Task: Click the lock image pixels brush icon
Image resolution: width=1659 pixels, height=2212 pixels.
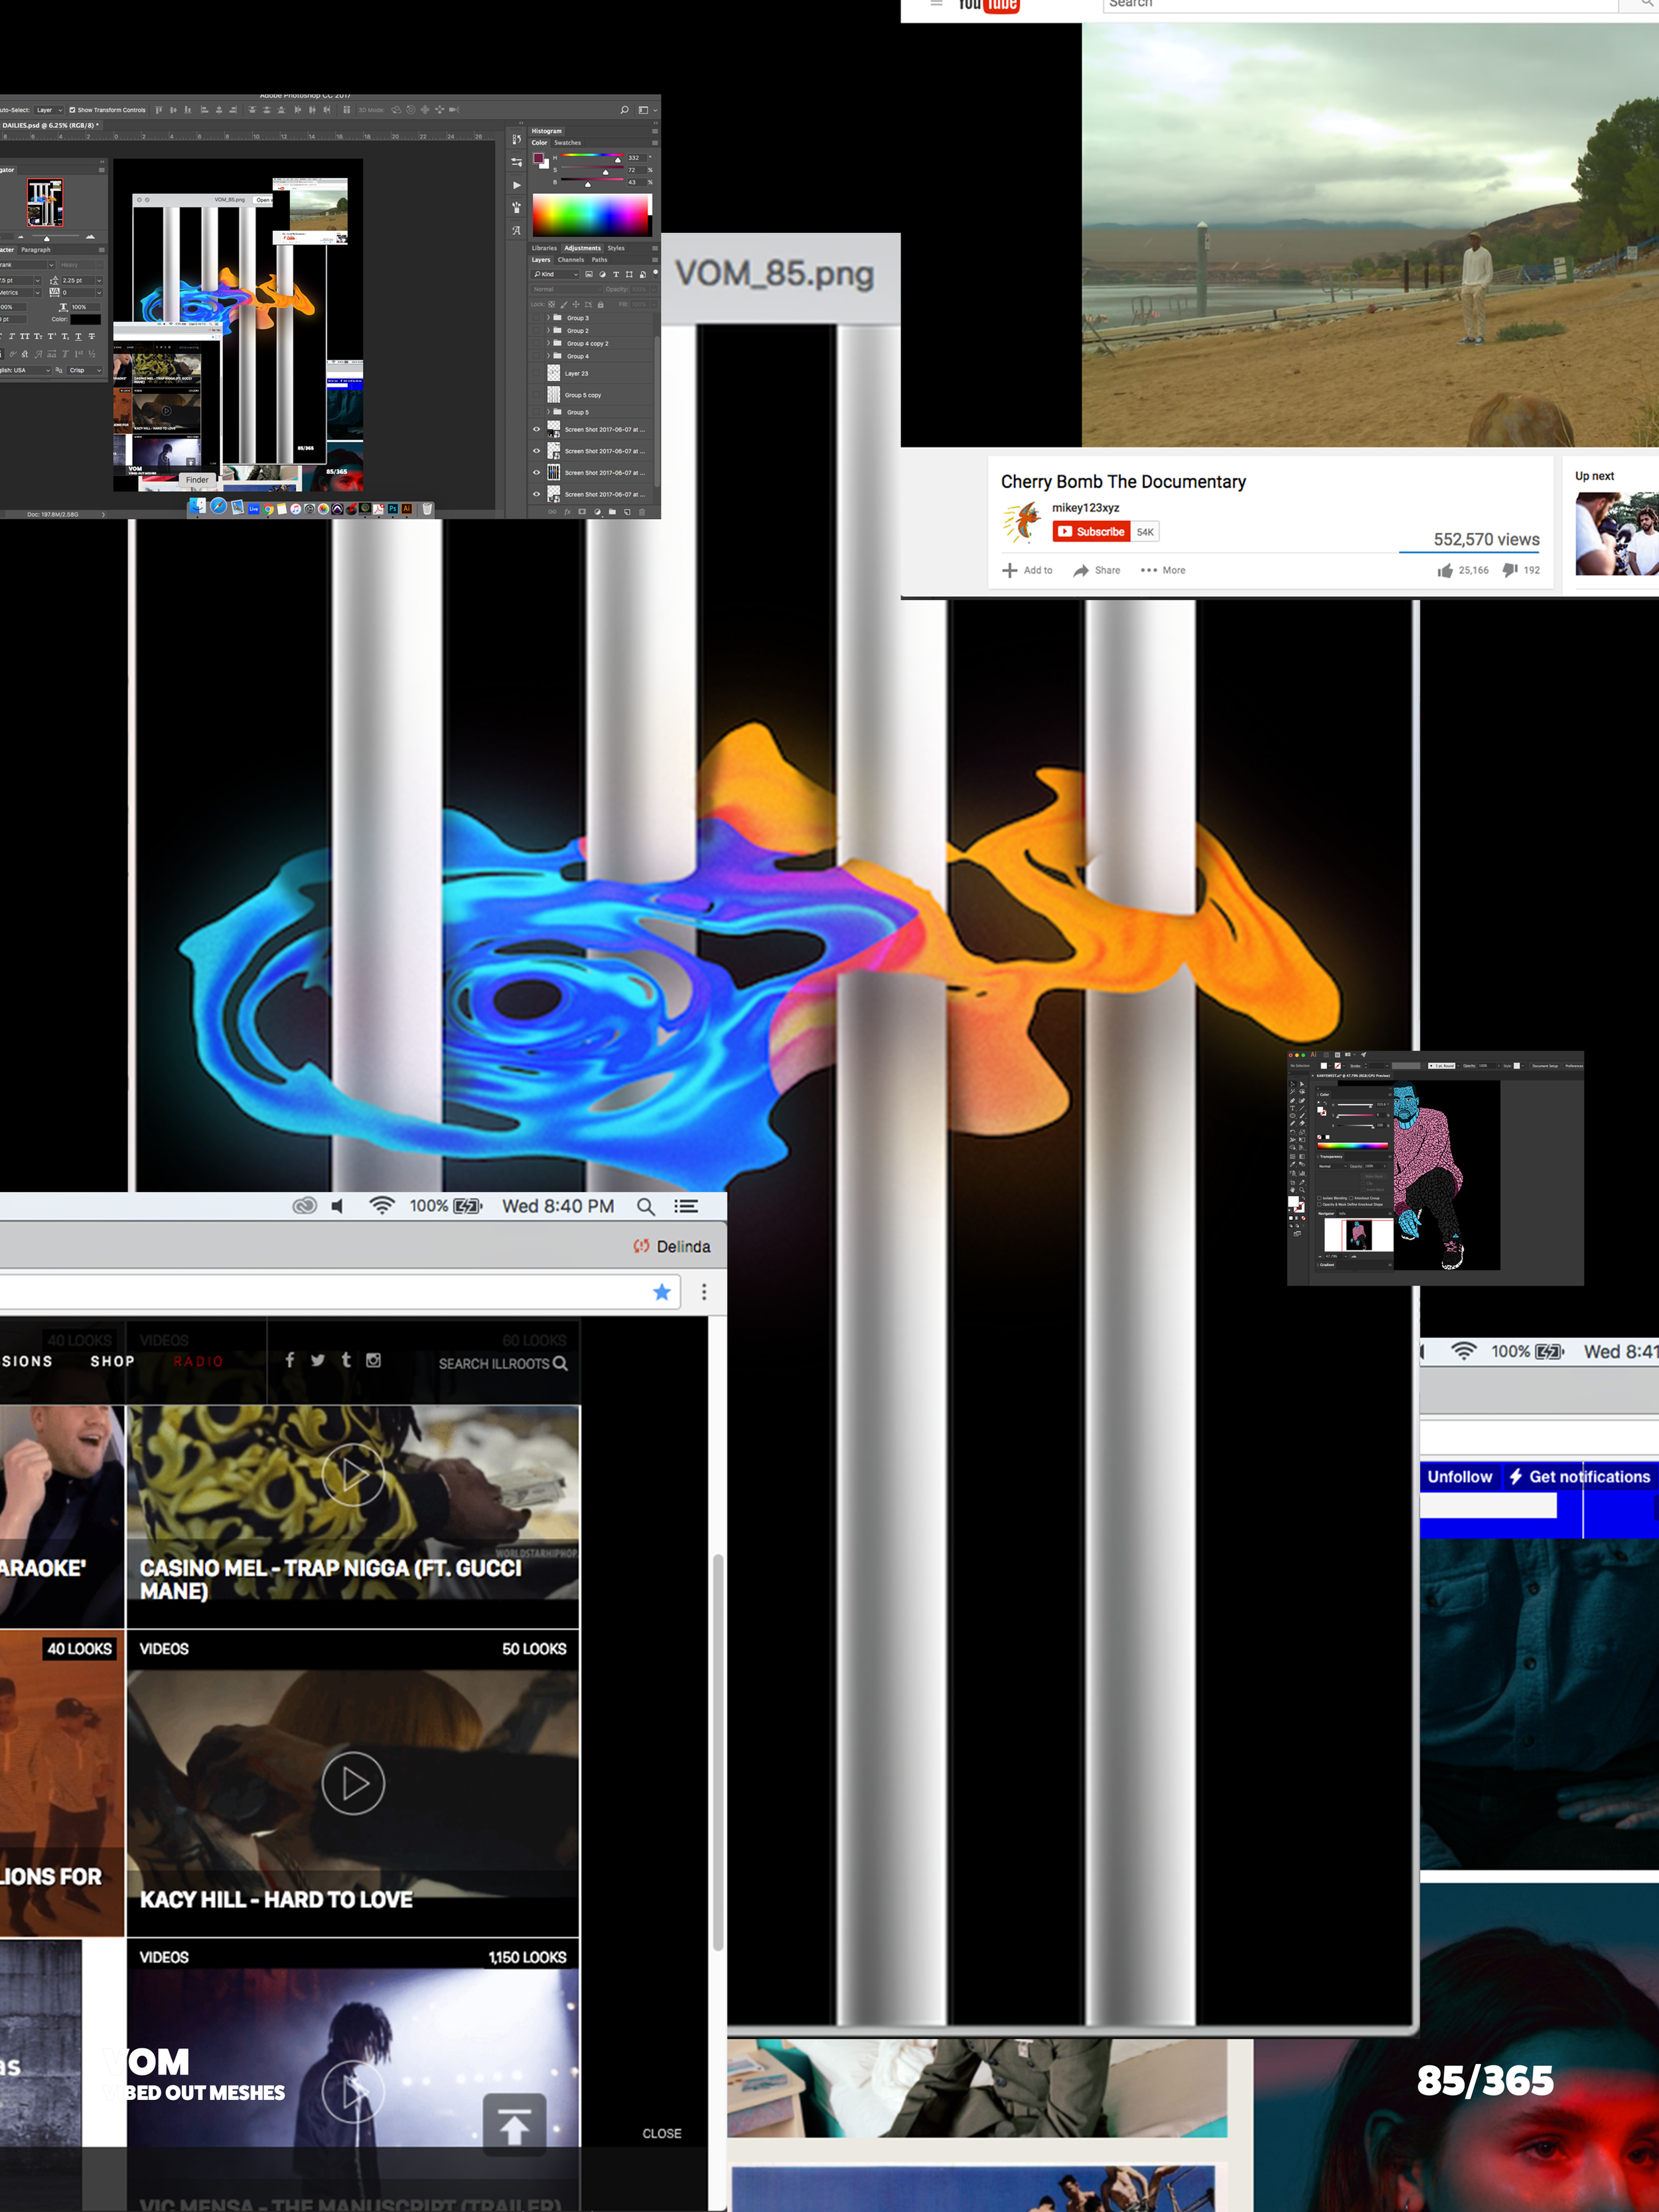Action: coord(564,305)
